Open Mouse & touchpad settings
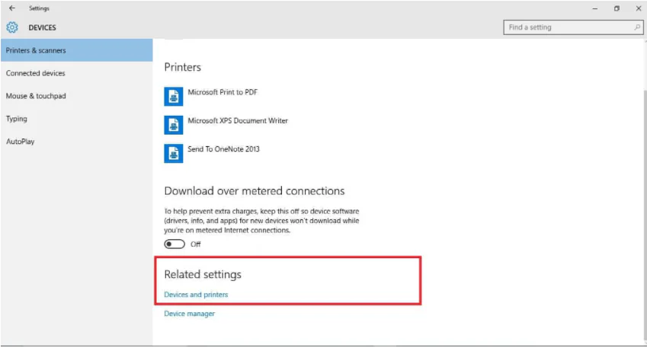This screenshot has height=348, width=647. click(x=36, y=96)
